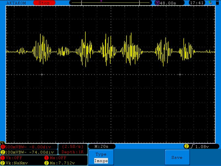
Task: Click the Vk:NaNmv channel 2 readout
Action: coord(17,163)
